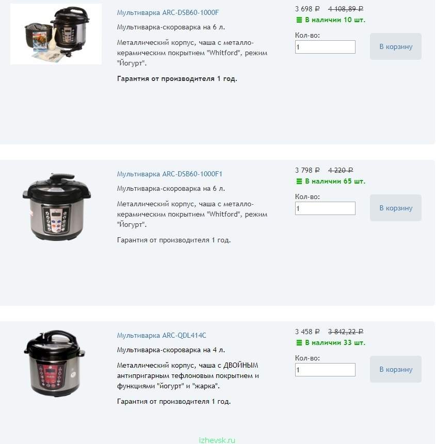Open the ARC-QDL414C multicooker product image

(54, 363)
